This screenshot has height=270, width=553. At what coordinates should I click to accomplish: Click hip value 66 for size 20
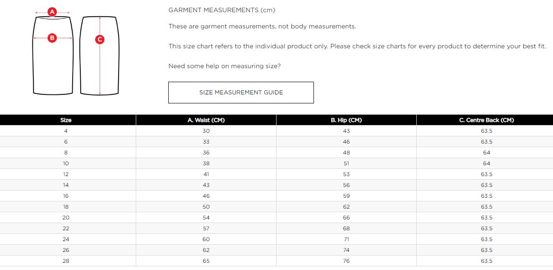point(346,218)
